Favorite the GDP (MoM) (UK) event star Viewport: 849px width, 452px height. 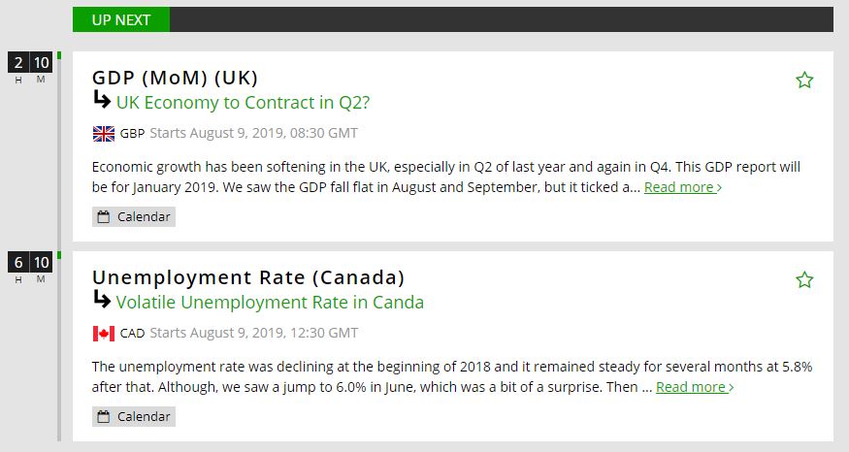pyautogui.click(x=804, y=81)
